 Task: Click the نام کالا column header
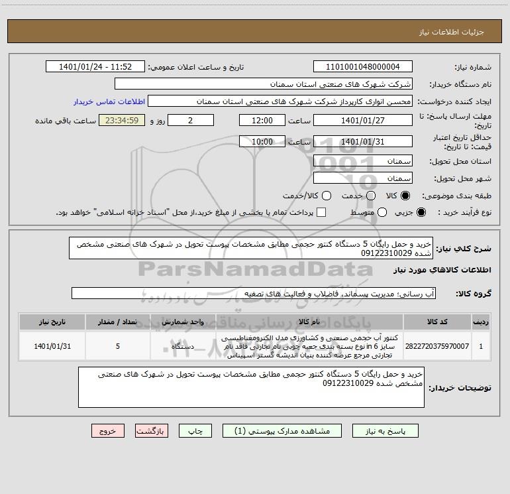tap(309, 322)
